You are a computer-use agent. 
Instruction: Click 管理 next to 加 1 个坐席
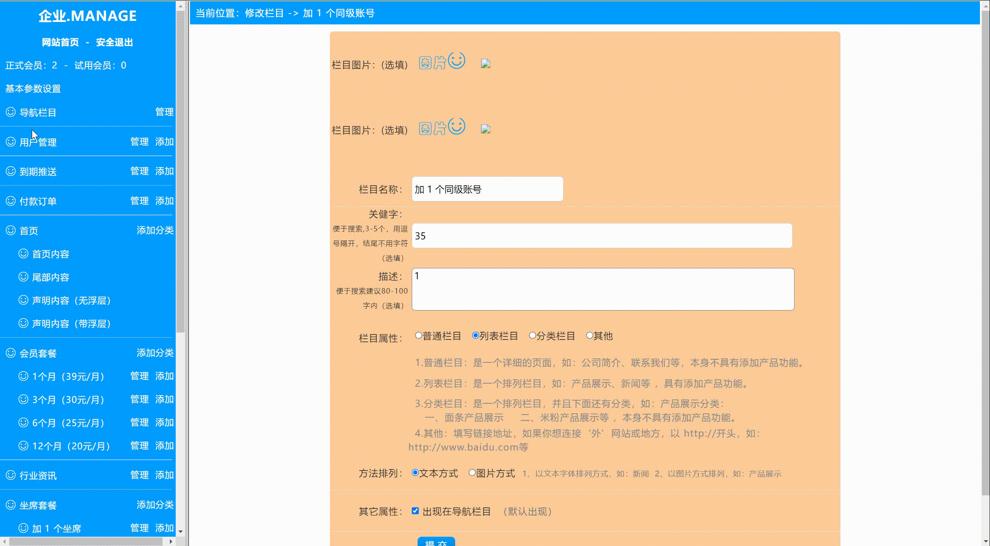coord(139,528)
